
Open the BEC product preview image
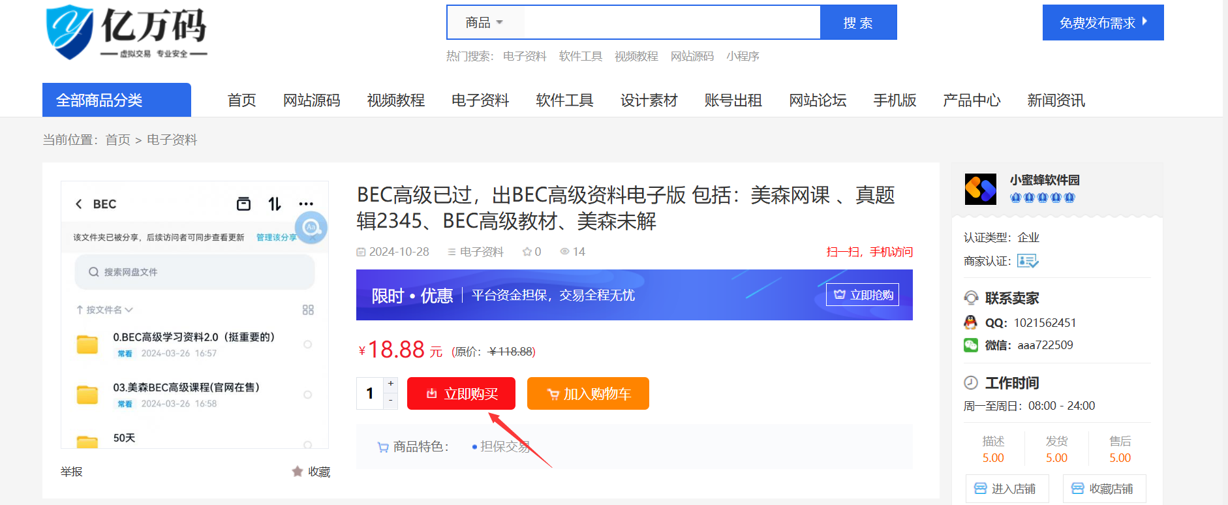pyautogui.click(x=194, y=314)
